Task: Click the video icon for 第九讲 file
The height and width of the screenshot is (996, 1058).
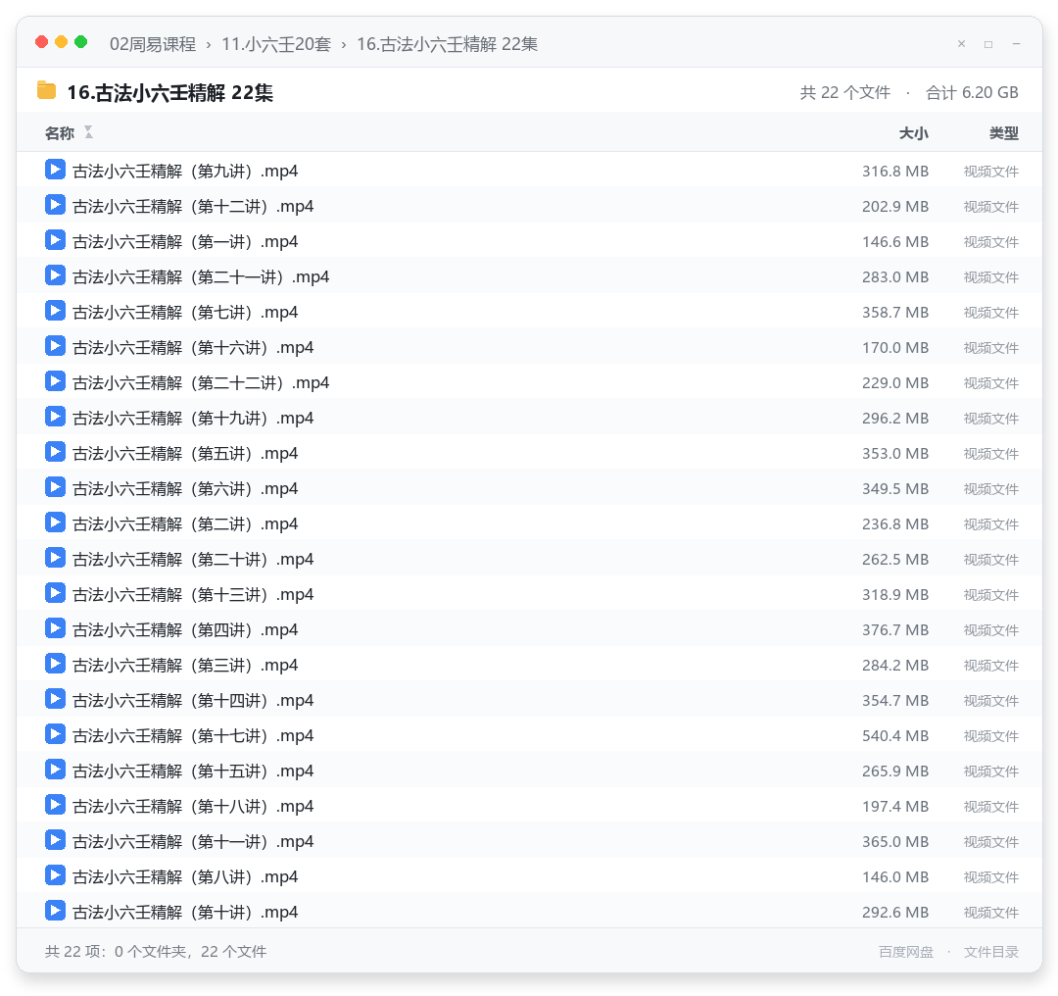Action: tap(55, 170)
